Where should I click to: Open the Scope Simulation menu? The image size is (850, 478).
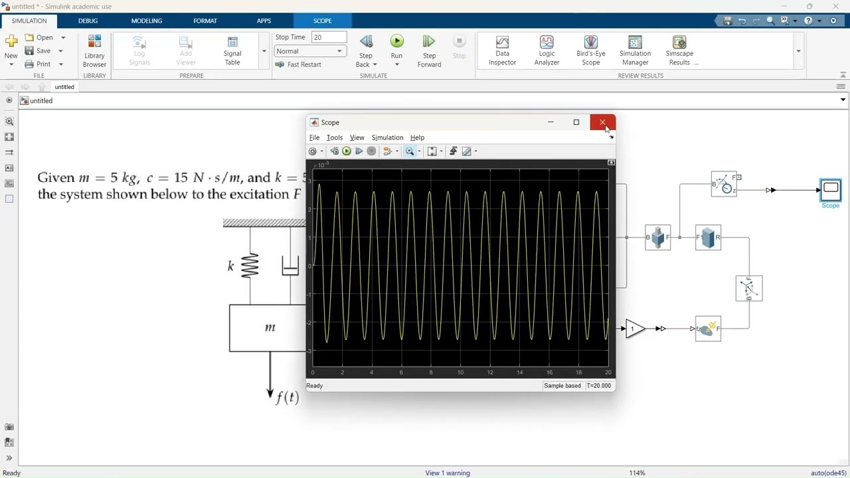(x=387, y=137)
